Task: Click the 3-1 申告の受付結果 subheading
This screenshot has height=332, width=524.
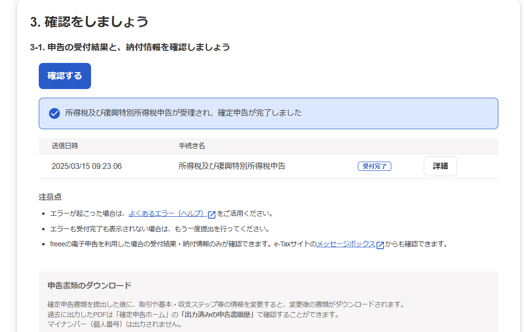Action: (x=130, y=47)
